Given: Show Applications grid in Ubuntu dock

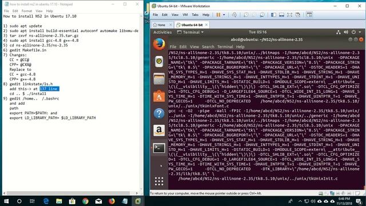Looking at the screenshot, I should click(x=159, y=181).
